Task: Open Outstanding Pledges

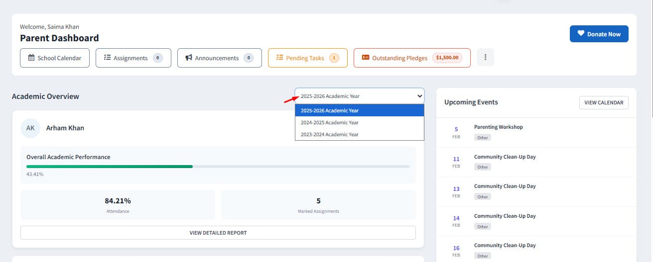Action: 412,58
